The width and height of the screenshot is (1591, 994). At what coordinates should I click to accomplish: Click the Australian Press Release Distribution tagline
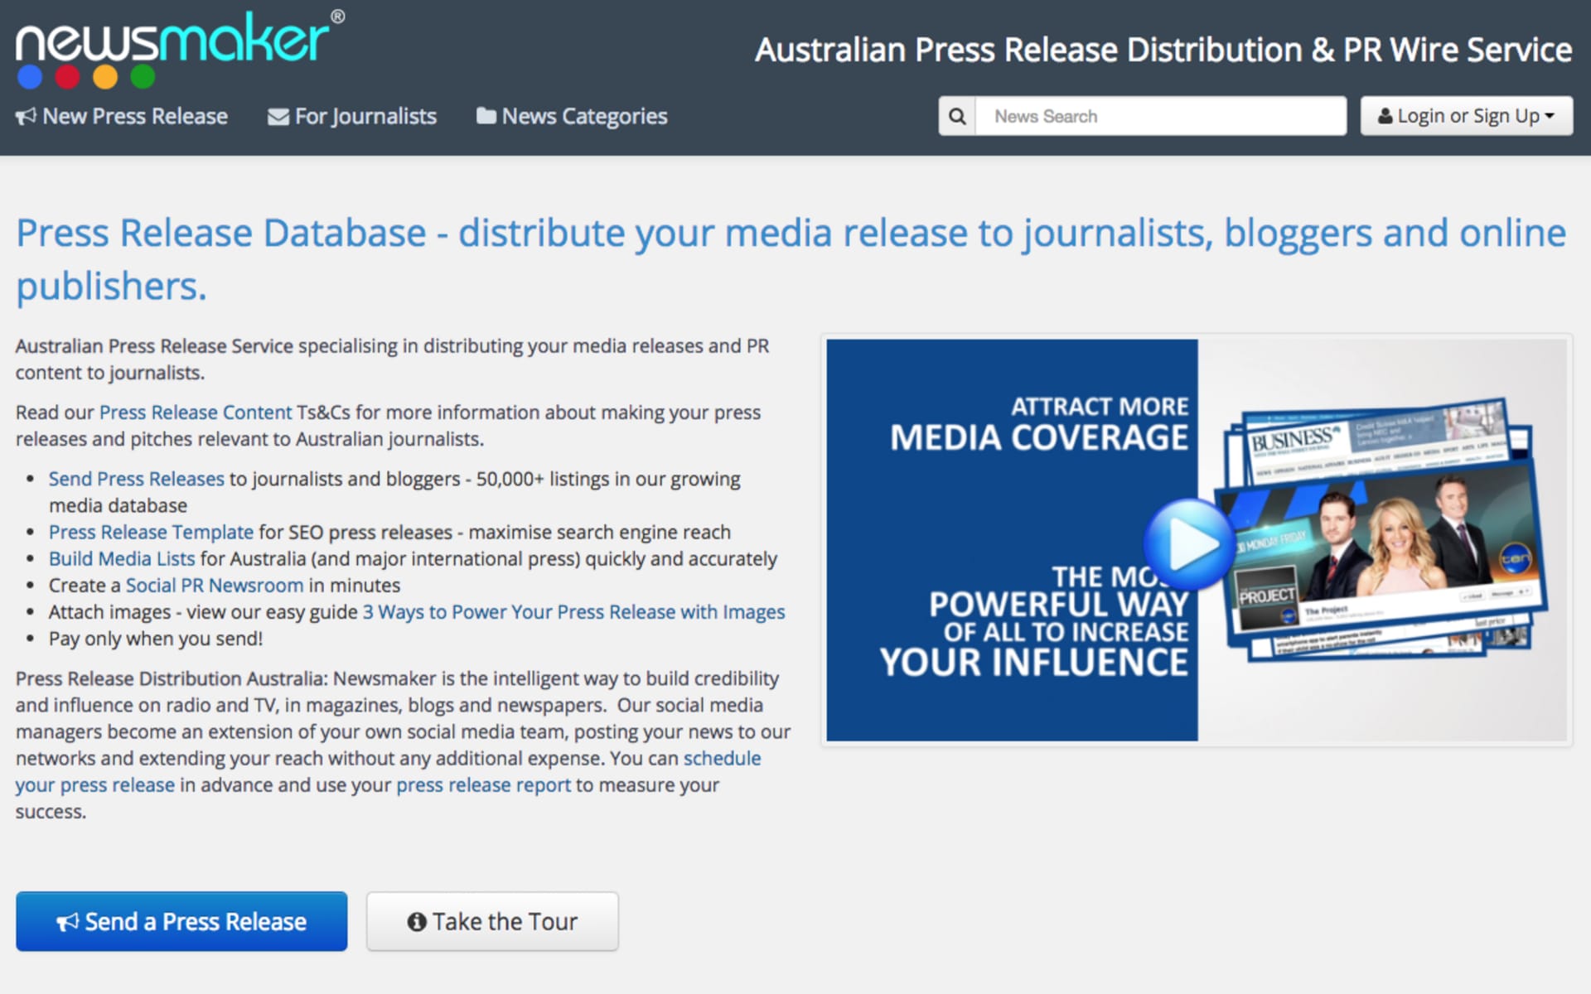tap(1163, 50)
